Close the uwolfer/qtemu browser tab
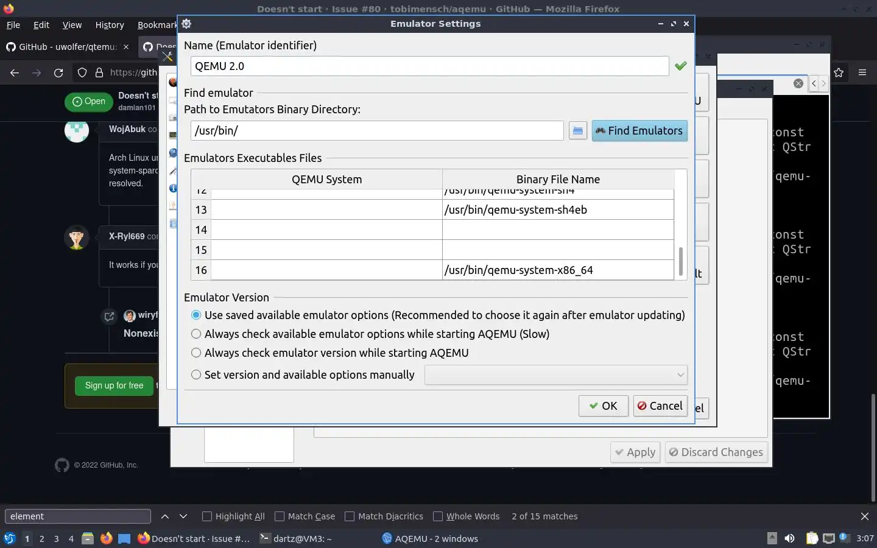 [x=126, y=47]
